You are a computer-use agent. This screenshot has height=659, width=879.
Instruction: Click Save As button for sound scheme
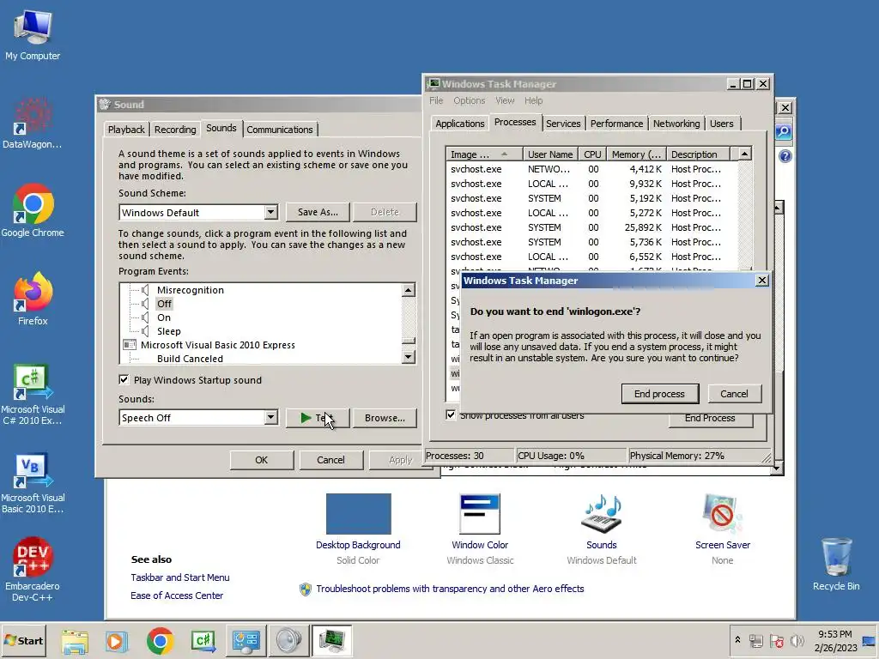[x=318, y=212]
